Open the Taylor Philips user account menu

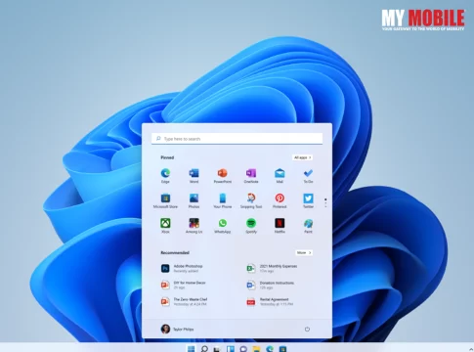click(178, 329)
